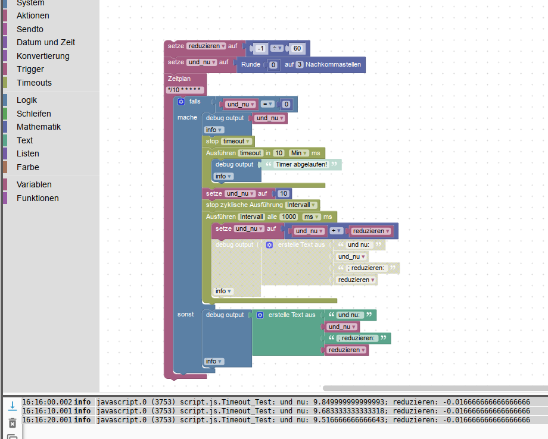548x439 pixels.
Task: Open gear mutator on the sonst erstelle Text aus block
Action: [260, 315]
